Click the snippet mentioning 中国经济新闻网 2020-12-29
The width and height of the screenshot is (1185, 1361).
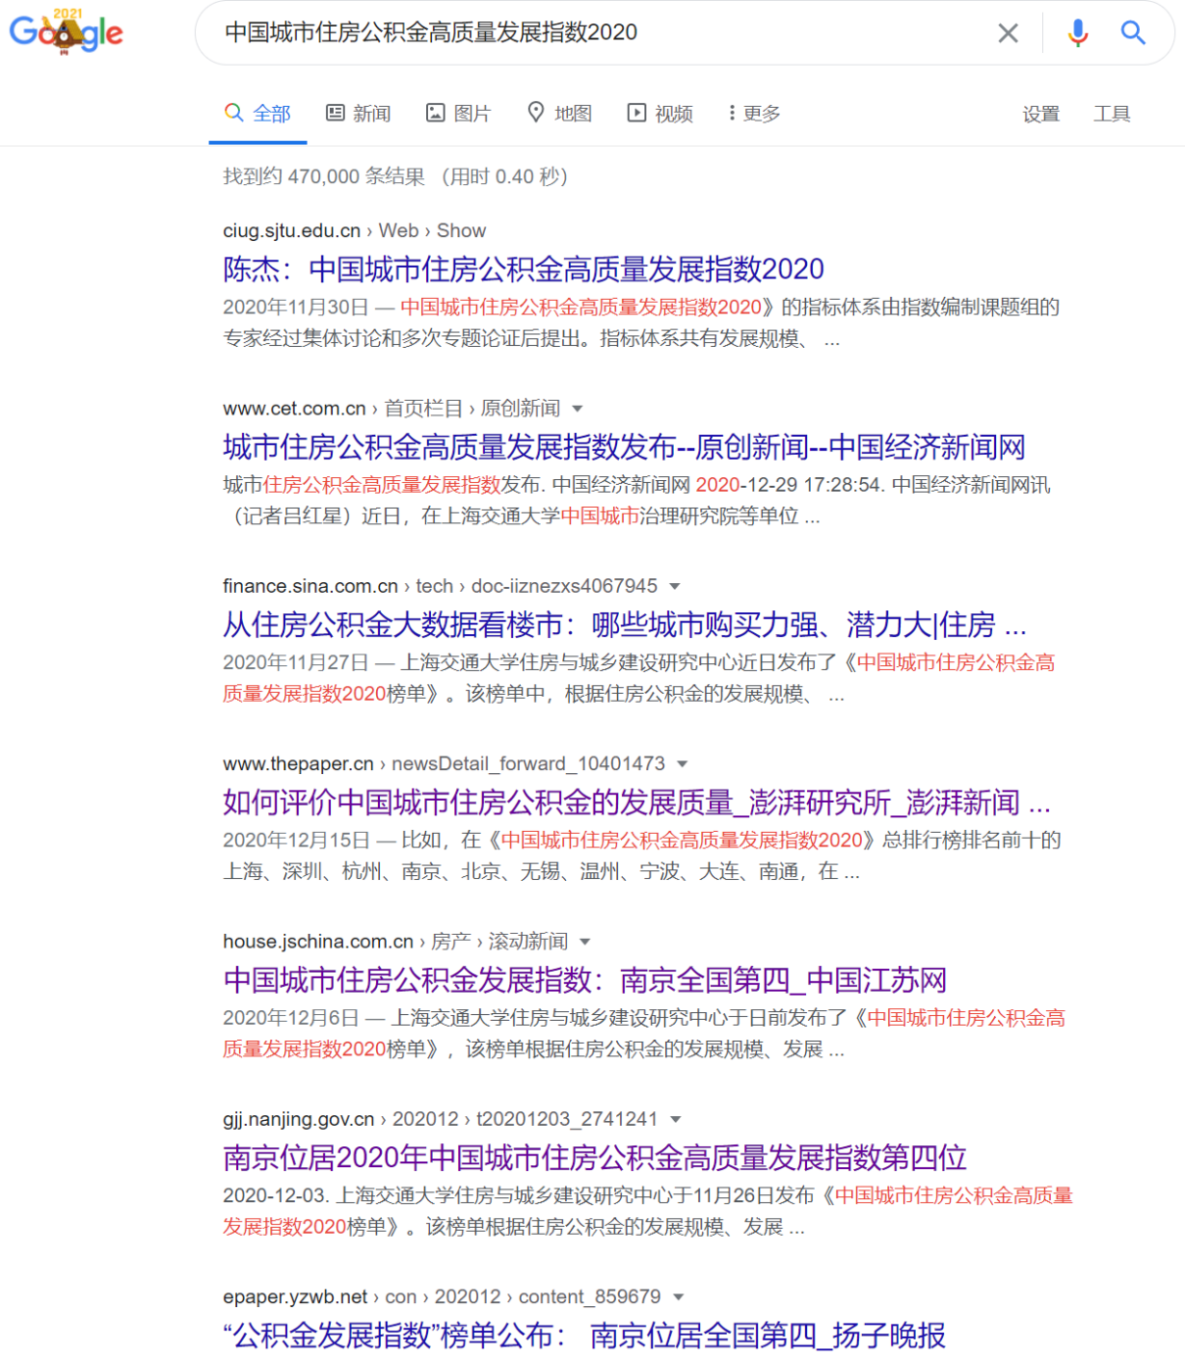[x=638, y=500]
